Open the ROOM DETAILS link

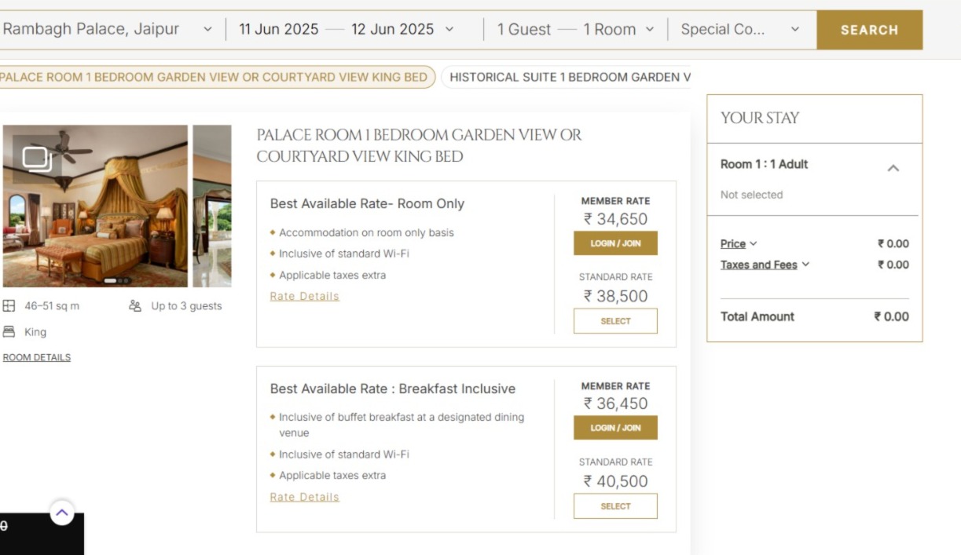click(x=35, y=357)
